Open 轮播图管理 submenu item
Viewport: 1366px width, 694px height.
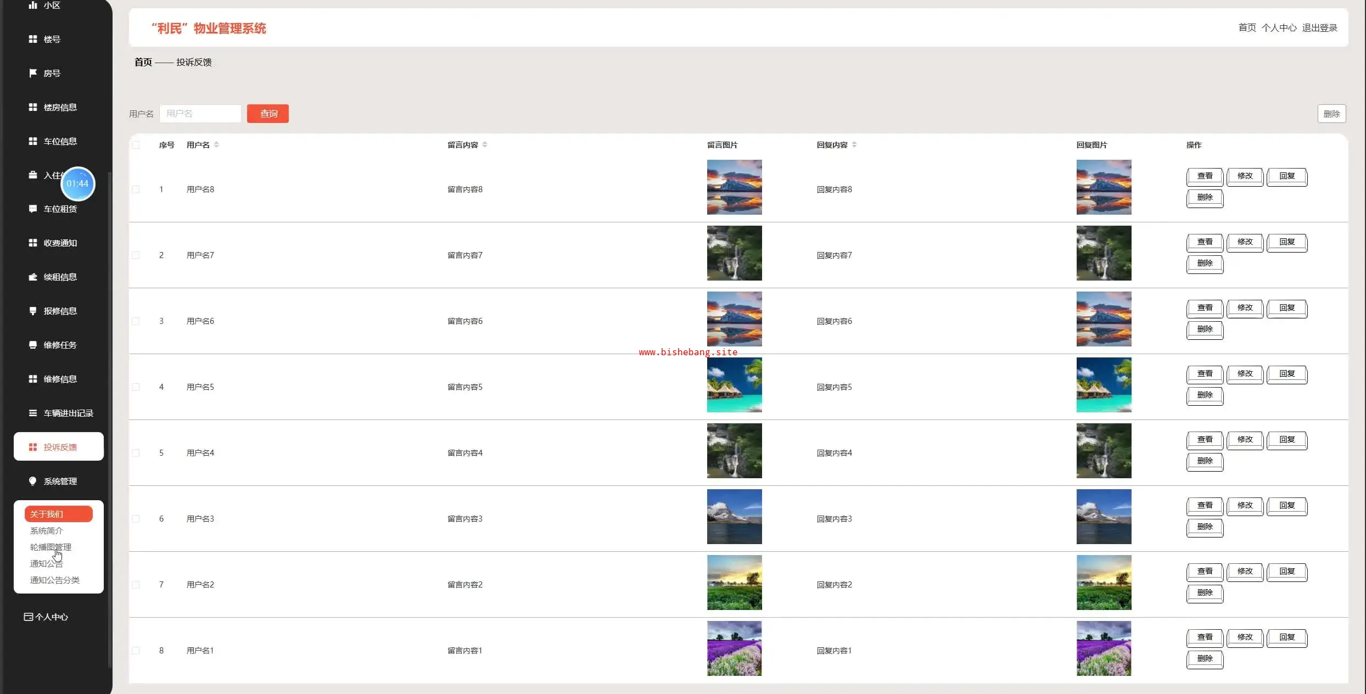tap(51, 547)
